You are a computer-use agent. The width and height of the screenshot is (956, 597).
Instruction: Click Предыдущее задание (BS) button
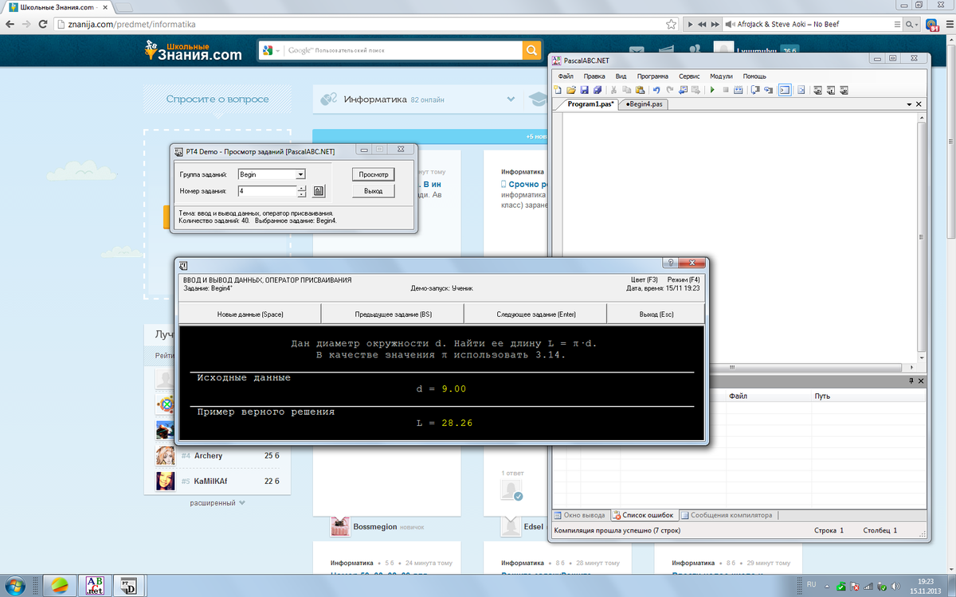click(x=393, y=314)
